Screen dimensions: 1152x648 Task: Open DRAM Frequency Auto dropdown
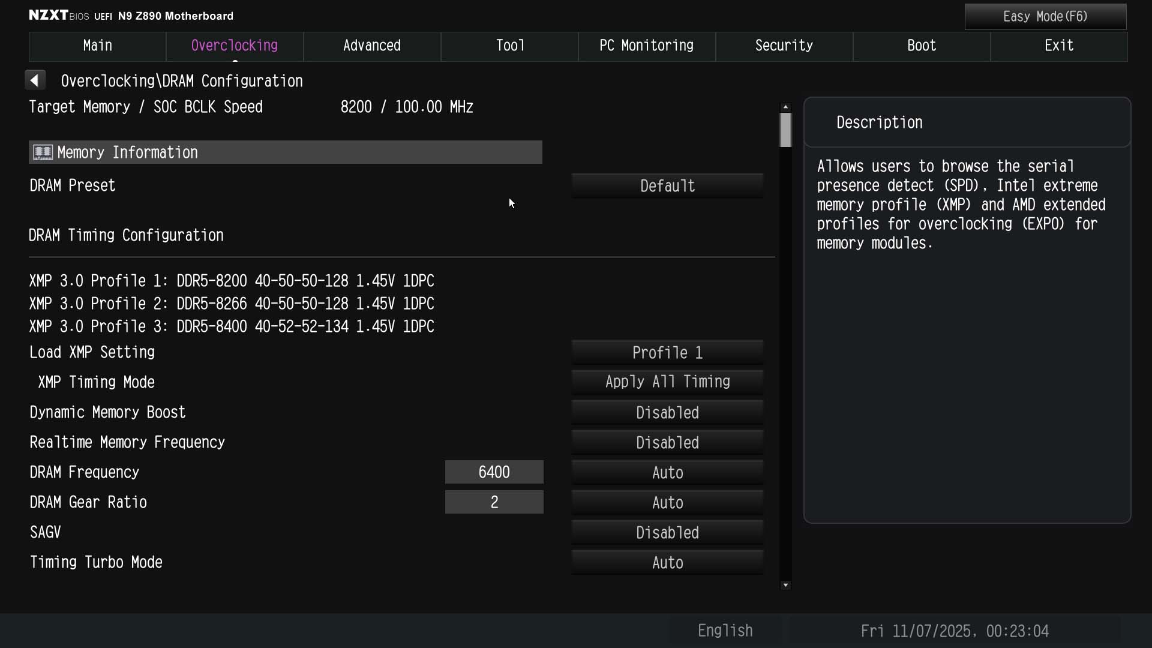(x=667, y=473)
